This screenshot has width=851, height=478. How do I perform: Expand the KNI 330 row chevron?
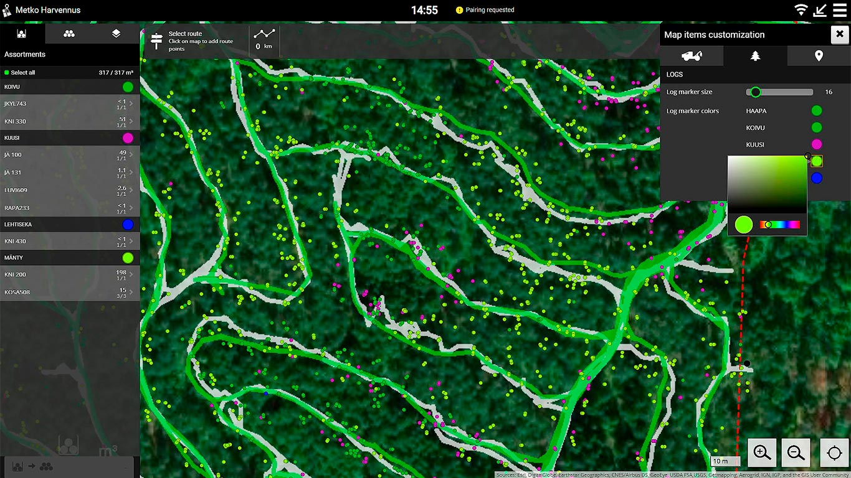(x=131, y=121)
